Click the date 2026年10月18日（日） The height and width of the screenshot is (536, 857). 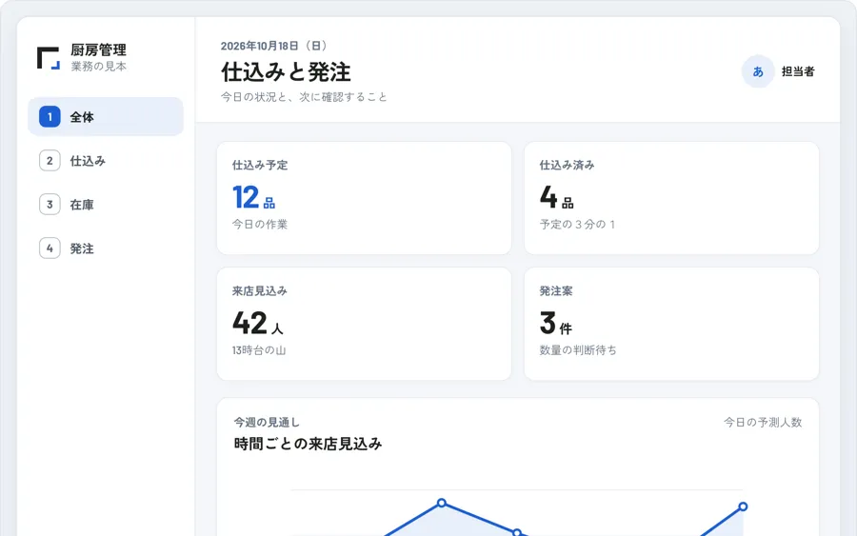point(274,46)
